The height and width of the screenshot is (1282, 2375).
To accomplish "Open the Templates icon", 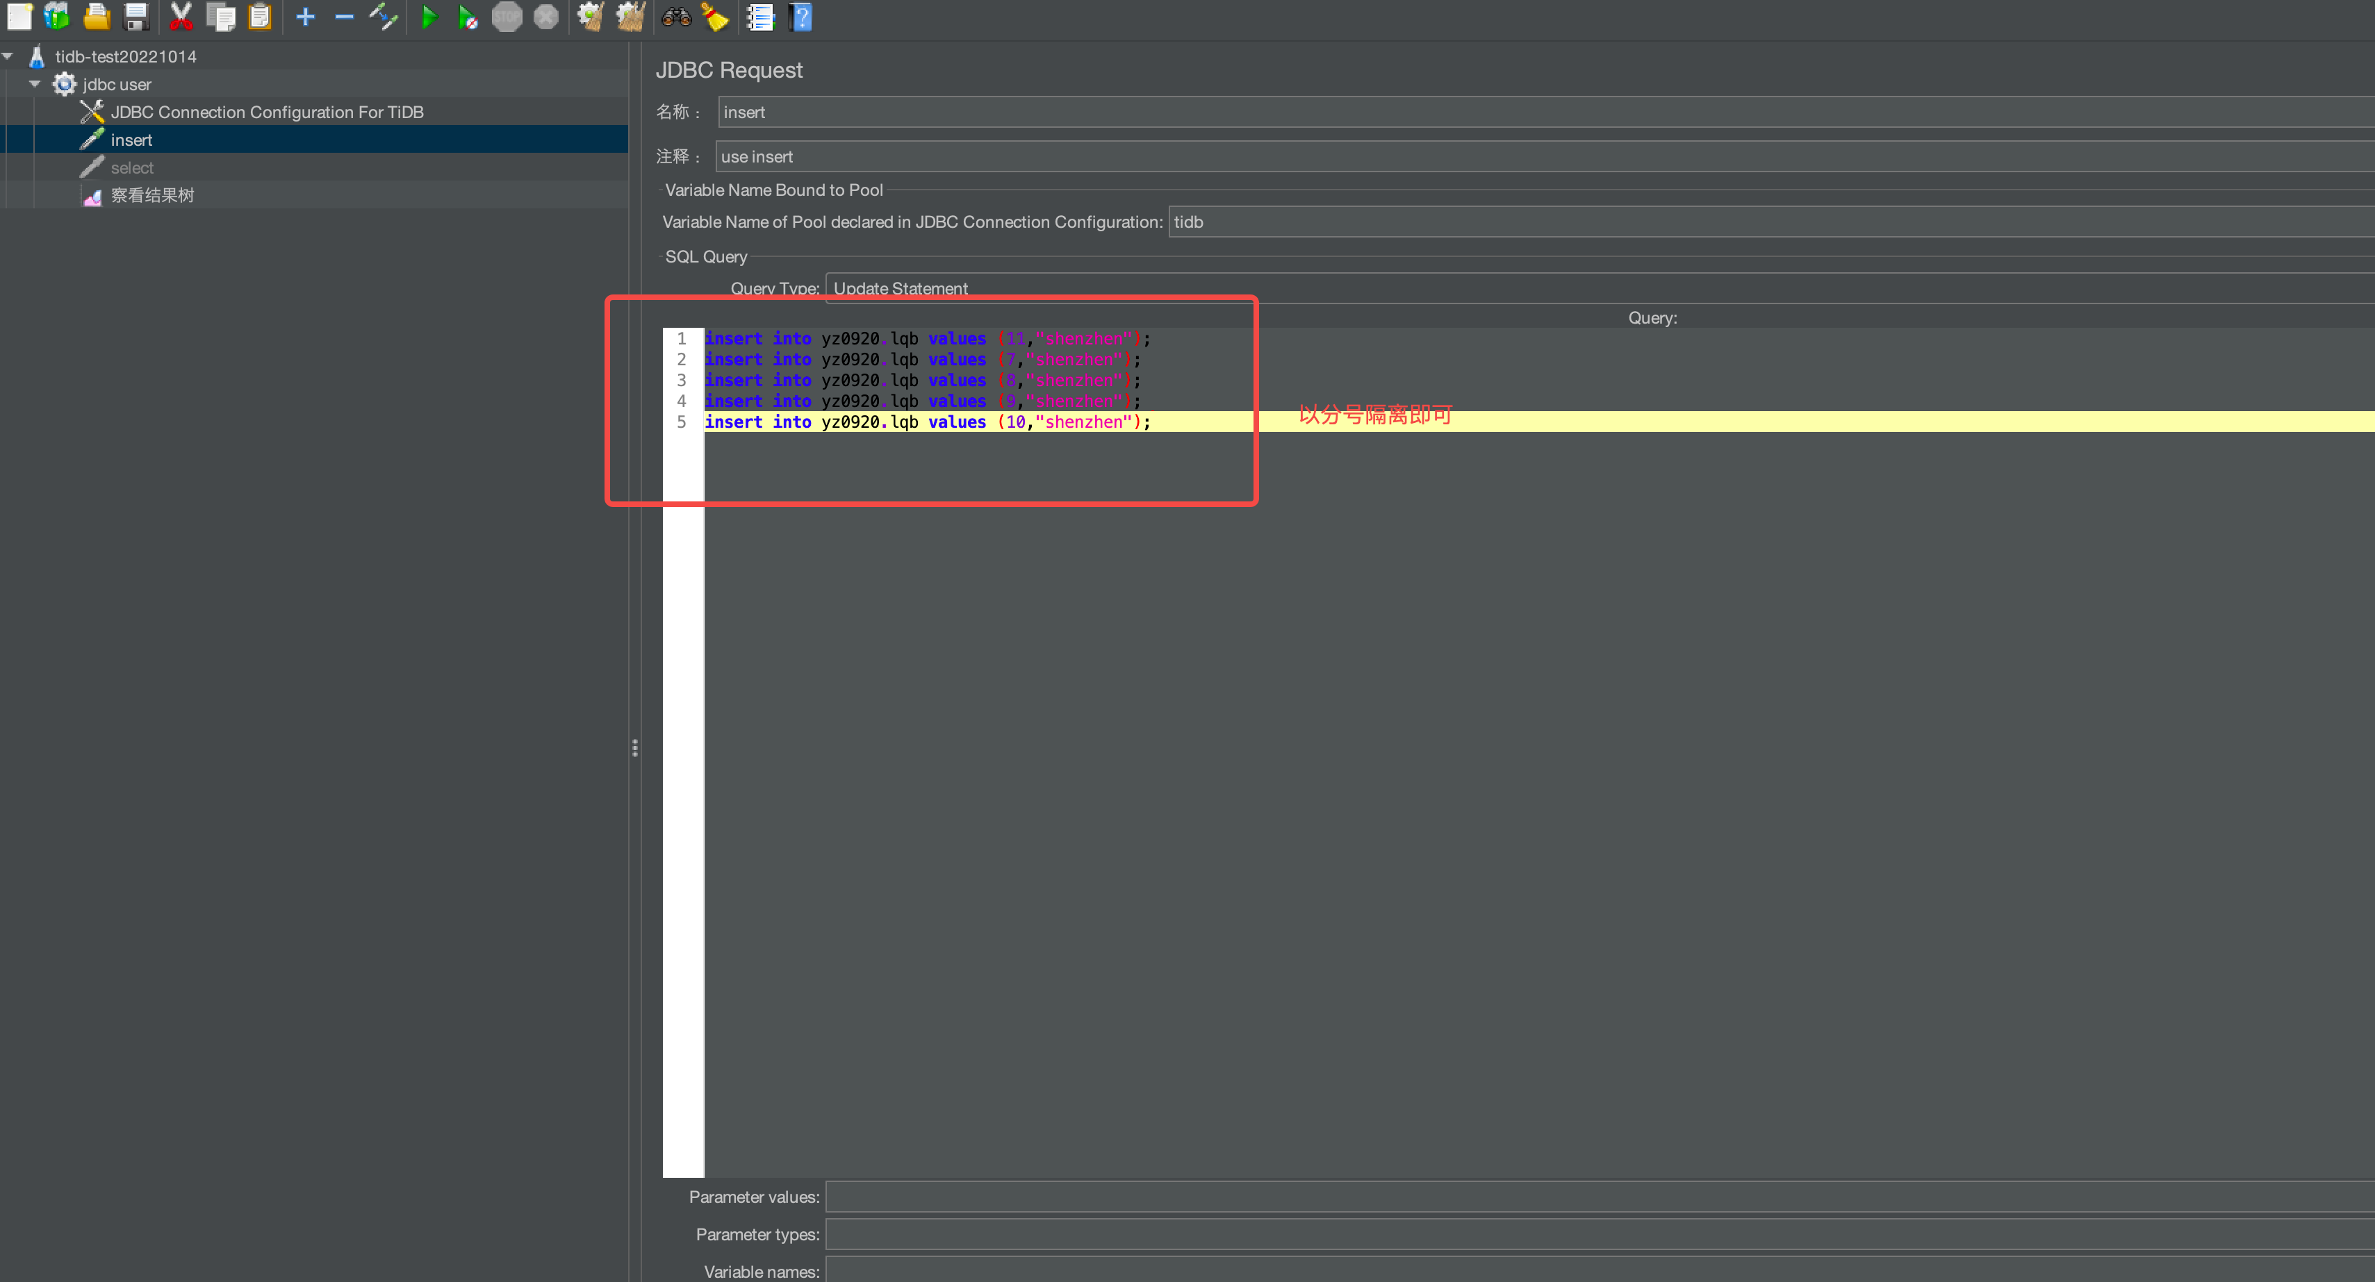I will [57, 16].
